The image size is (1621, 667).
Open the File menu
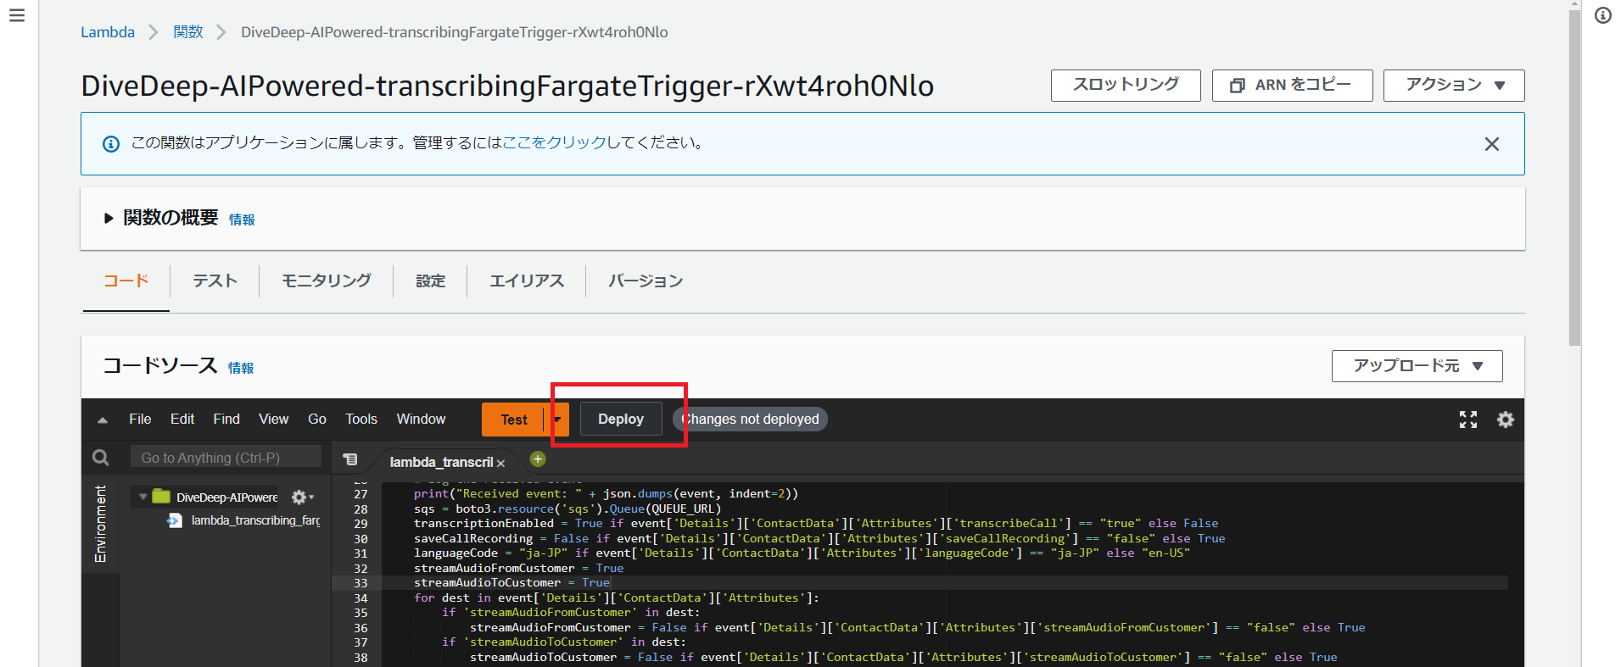(140, 419)
